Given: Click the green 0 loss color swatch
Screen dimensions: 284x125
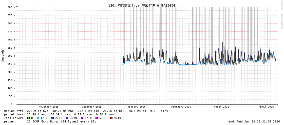Looking at the screenshot, I should [x=28, y=118].
